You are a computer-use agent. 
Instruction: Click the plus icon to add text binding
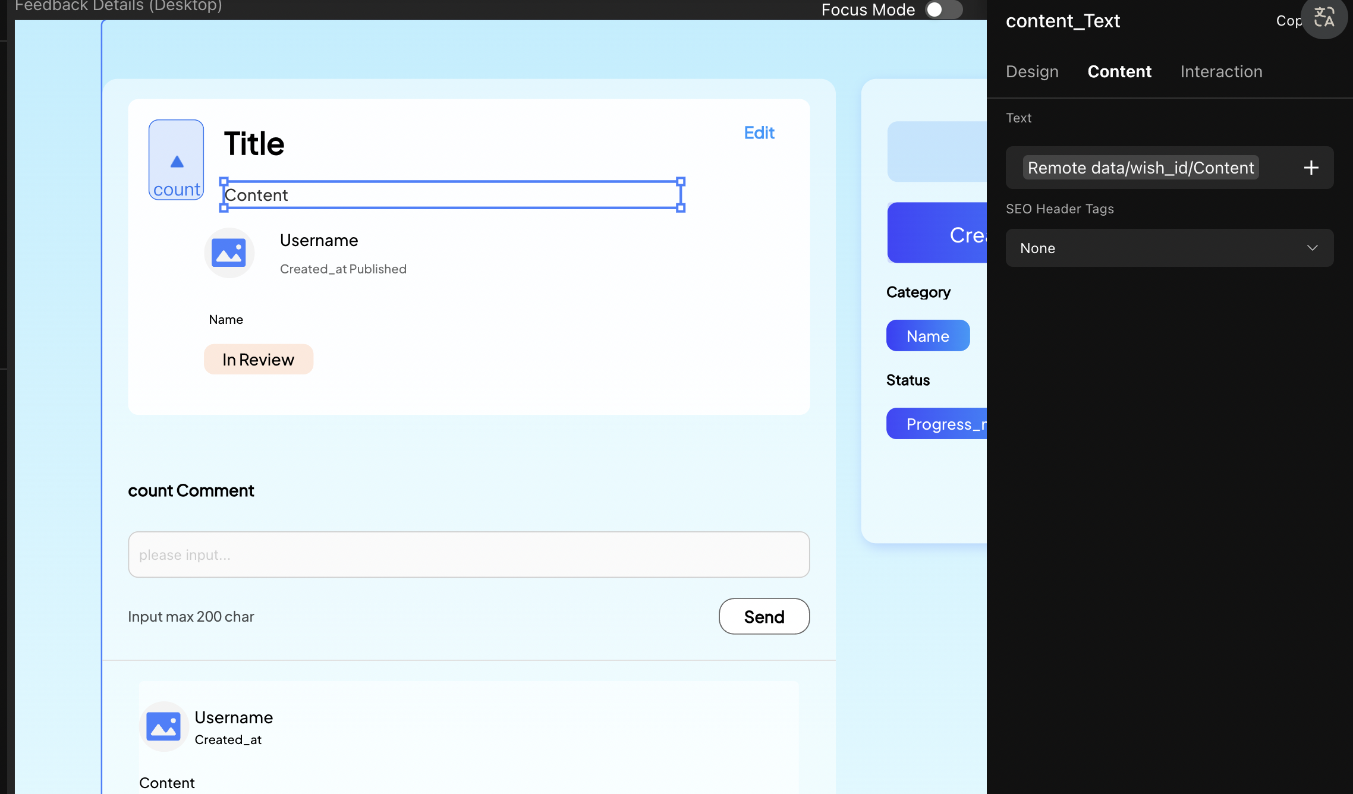coord(1311,168)
